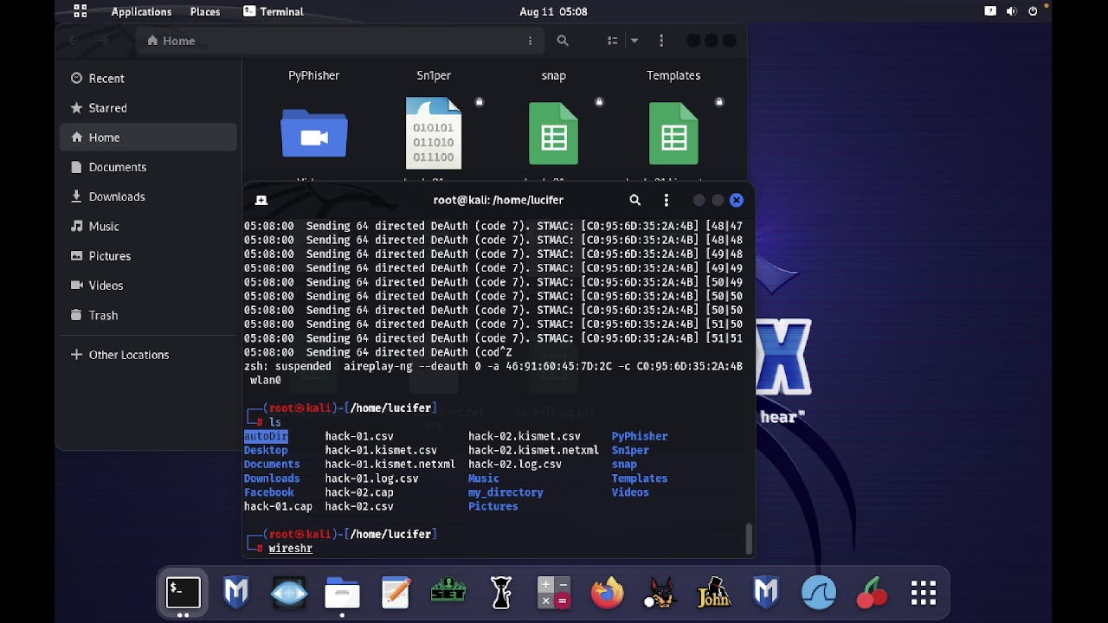Open the Activities overview icon

tap(81, 11)
